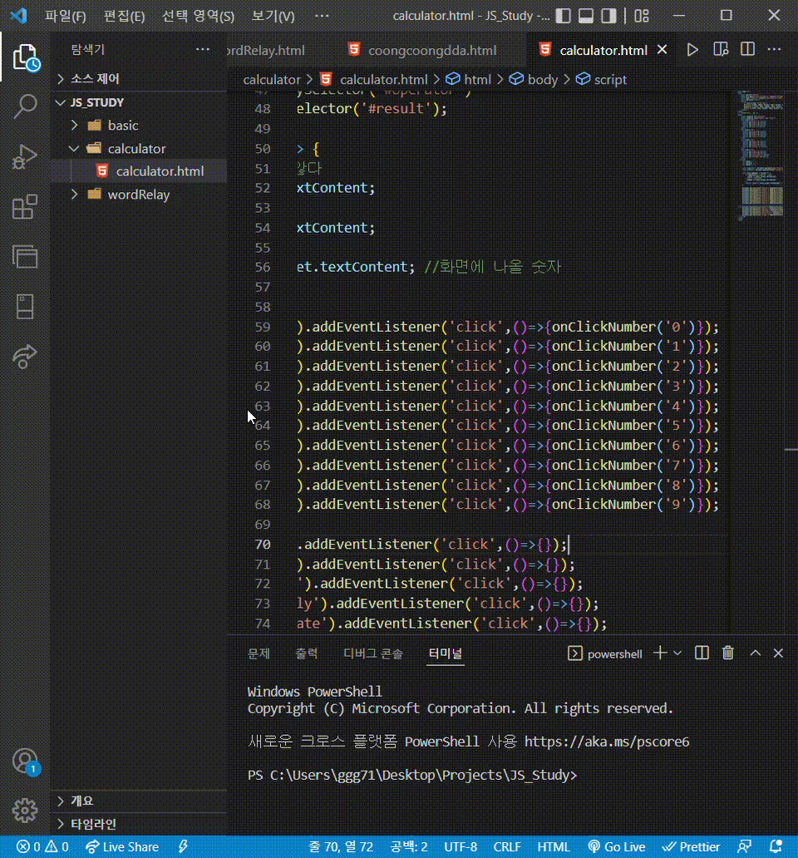798x858 pixels.
Task: Open the https://aka.ms/pscore6 link in the terminal
Action: pos(607,742)
